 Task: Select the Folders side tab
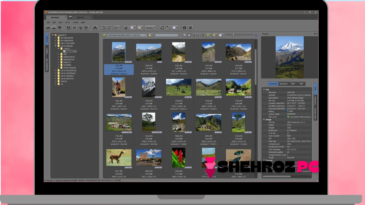point(47,51)
